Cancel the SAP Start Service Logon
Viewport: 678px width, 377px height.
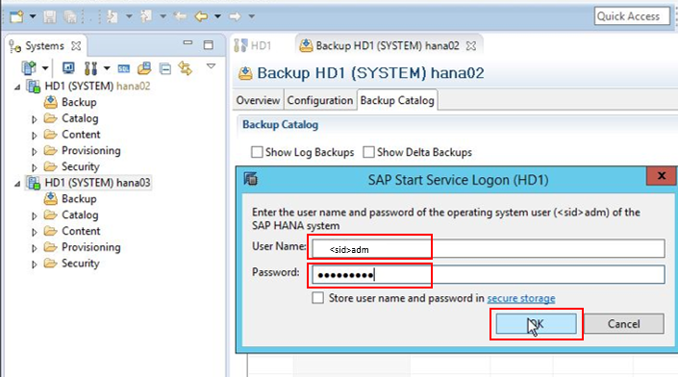click(623, 324)
